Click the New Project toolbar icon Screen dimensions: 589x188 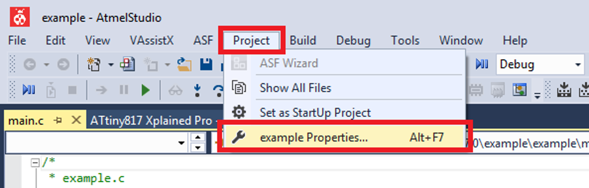click(x=93, y=65)
